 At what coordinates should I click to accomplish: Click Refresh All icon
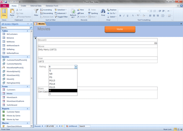click(73, 12)
